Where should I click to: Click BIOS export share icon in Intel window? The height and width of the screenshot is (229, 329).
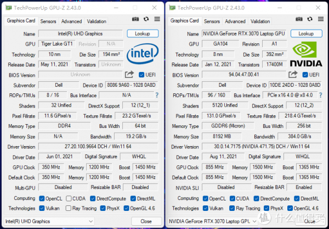(x=129, y=74)
